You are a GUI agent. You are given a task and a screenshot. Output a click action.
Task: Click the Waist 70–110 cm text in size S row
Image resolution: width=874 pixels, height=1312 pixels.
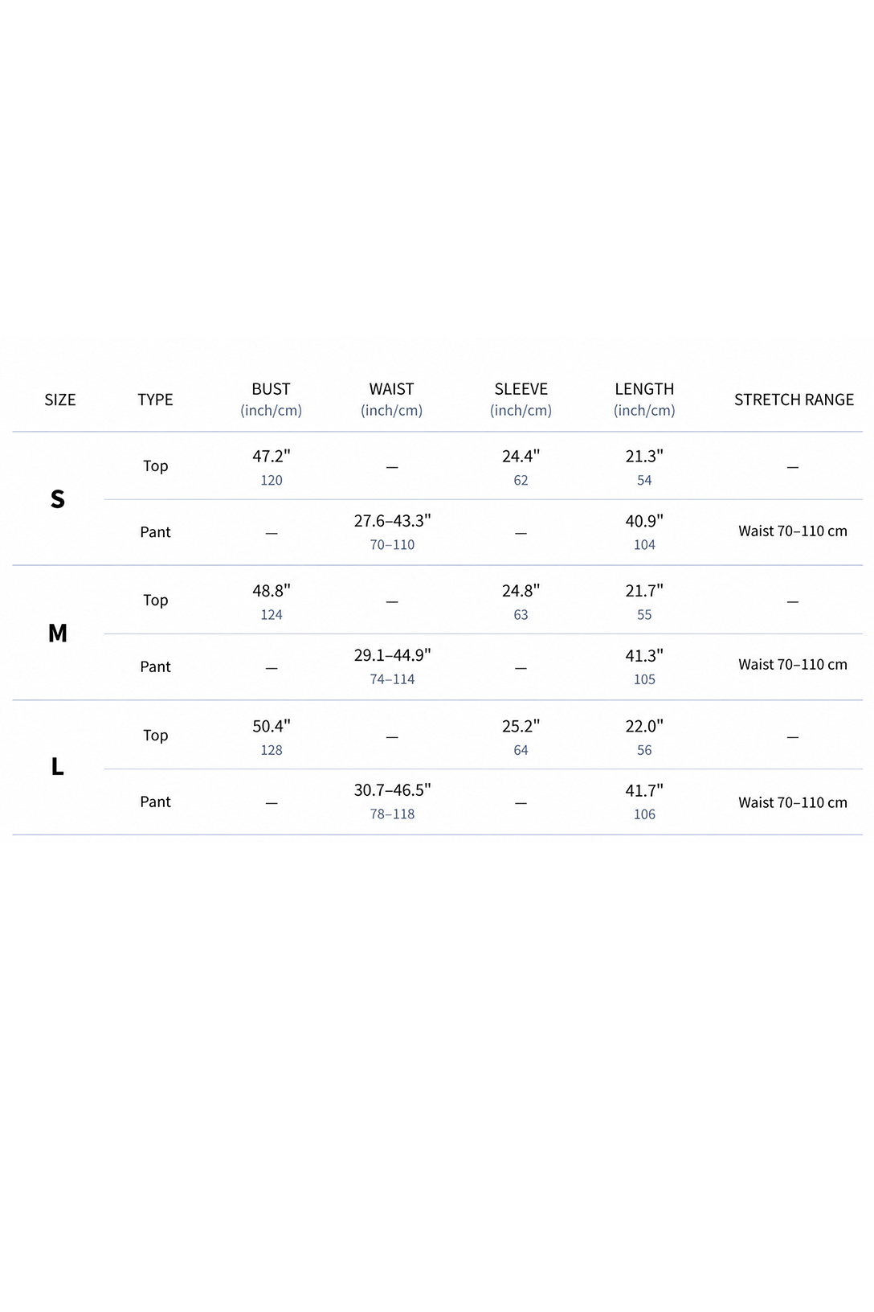pyautogui.click(x=793, y=531)
